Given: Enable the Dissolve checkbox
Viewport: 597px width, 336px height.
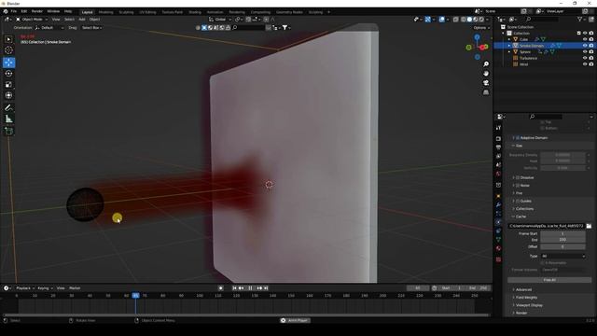Looking at the screenshot, I should point(518,178).
